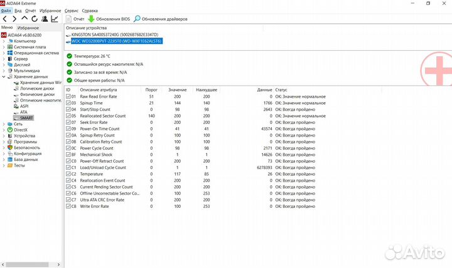Go forward with the right arrow toolbar icon
This screenshot has width=452, height=268.
(14, 19)
